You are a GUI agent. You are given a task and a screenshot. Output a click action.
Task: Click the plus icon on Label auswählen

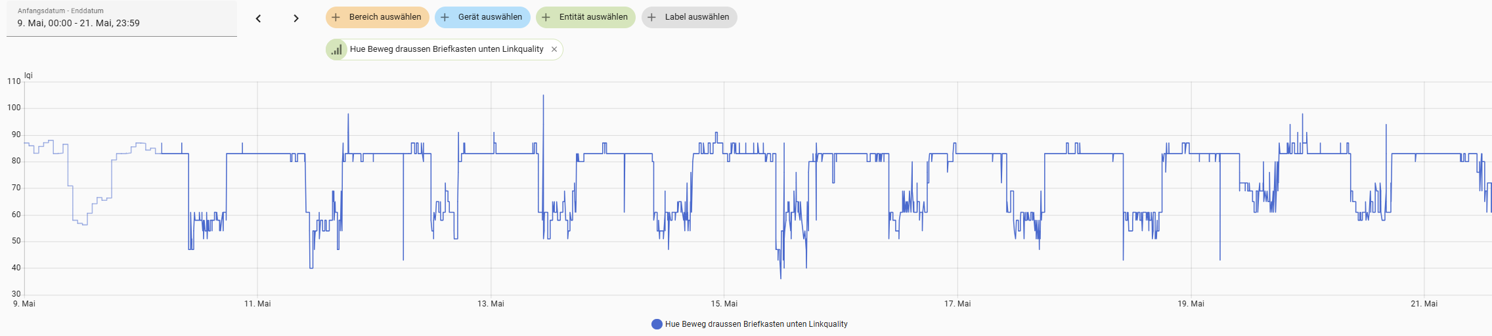click(x=651, y=17)
